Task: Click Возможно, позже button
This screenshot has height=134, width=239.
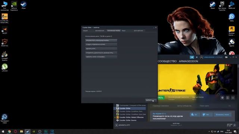Action: 222,115
